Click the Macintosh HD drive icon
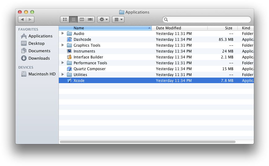 tap(24, 74)
